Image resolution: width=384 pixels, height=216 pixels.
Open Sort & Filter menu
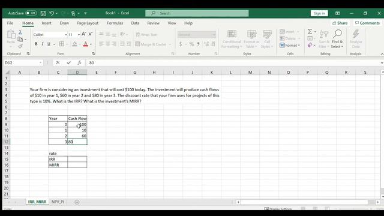(324, 39)
